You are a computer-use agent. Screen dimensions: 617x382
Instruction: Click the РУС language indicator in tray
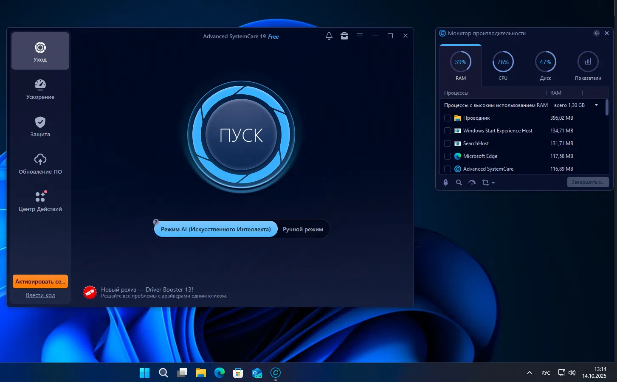point(546,373)
